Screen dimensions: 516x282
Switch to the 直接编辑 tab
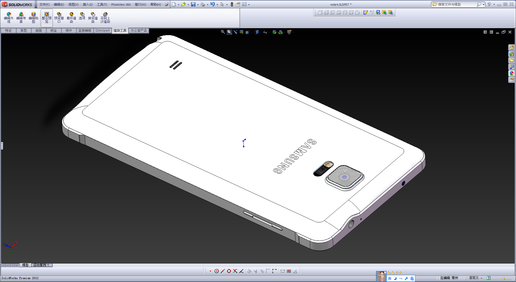[85, 31]
